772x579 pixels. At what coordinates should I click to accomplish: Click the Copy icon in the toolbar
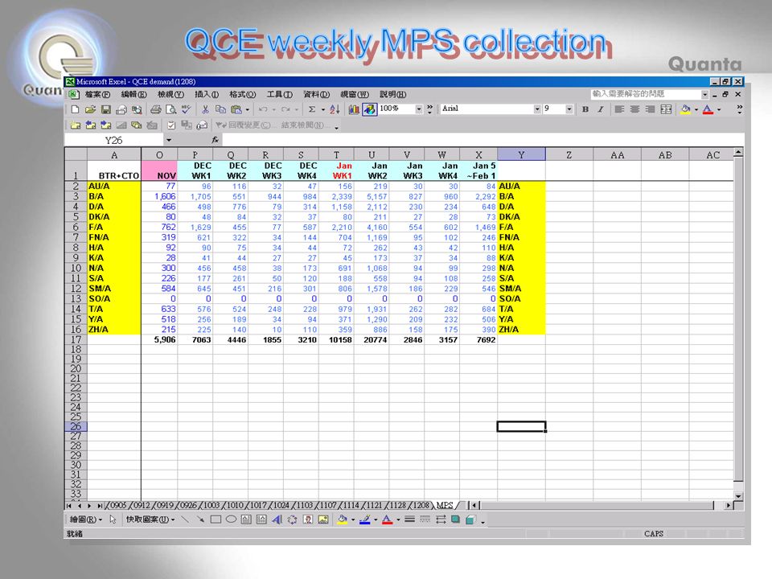220,109
